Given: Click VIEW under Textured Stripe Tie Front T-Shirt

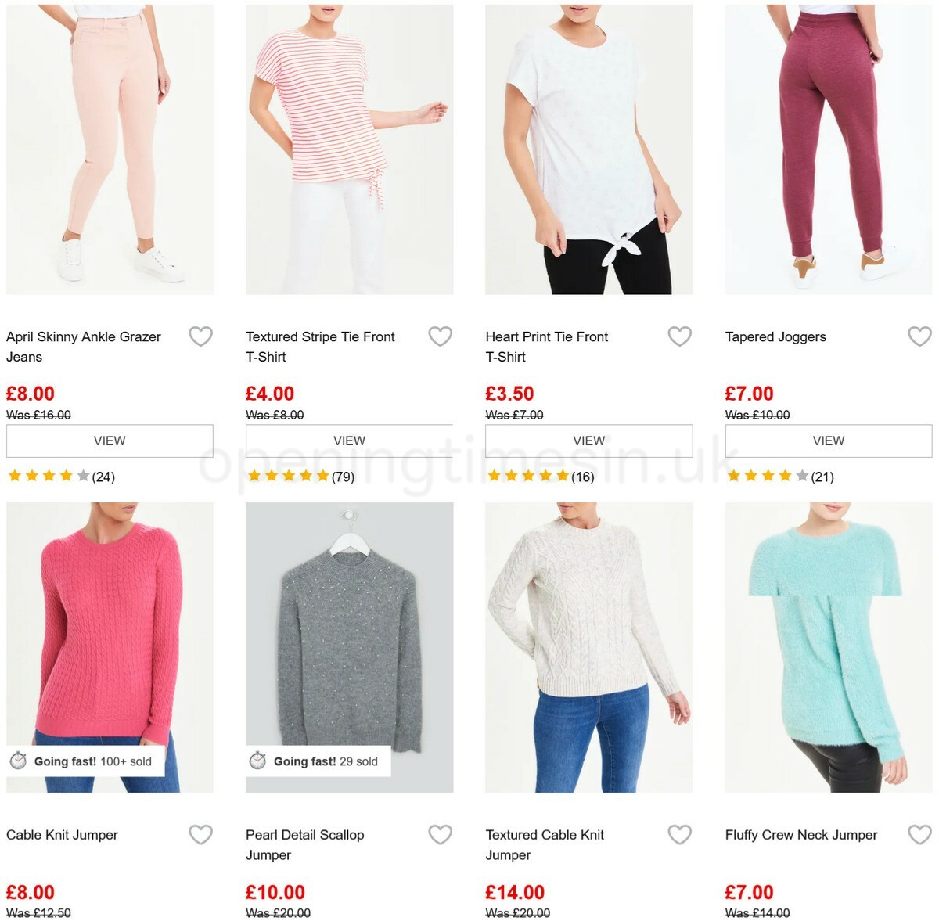Looking at the screenshot, I should 350,440.
